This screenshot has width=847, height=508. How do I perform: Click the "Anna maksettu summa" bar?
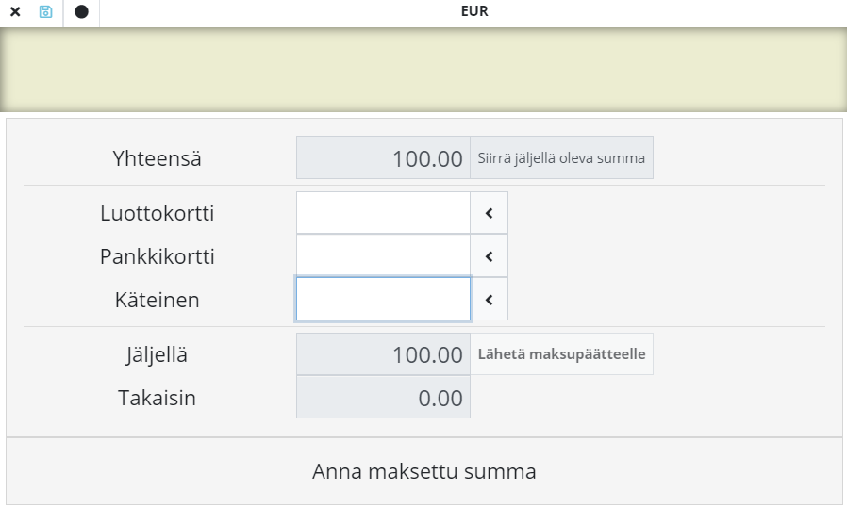[423, 471]
